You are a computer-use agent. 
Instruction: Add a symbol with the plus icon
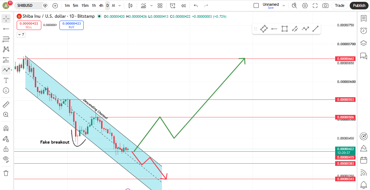tap(55, 6)
